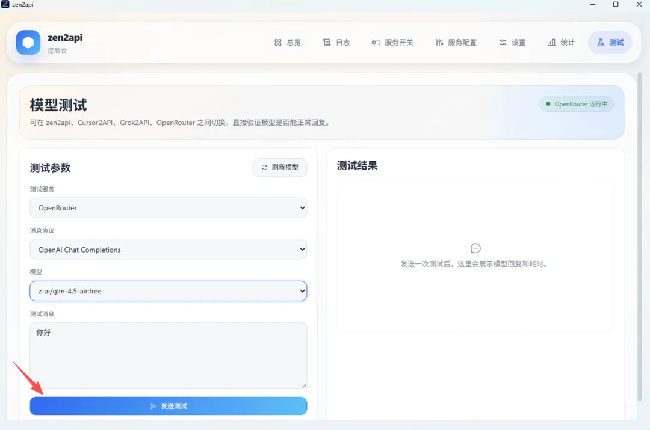Click the OpenRouter 运行中 status badge

tap(577, 104)
